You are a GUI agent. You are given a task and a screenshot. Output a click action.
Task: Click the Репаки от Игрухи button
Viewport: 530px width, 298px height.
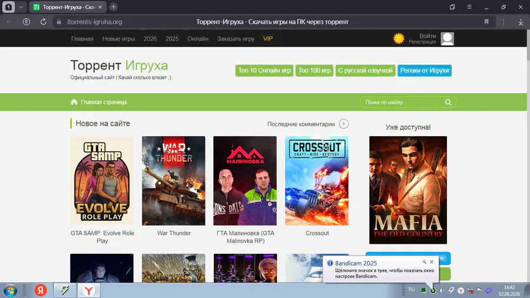[x=425, y=70]
